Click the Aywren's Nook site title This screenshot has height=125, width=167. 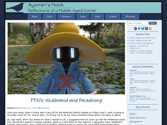[46, 5]
